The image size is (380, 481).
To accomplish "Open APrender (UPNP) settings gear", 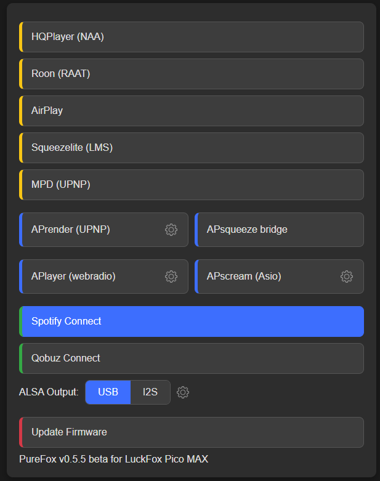I will pyautogui.click(x=171, y=230).
